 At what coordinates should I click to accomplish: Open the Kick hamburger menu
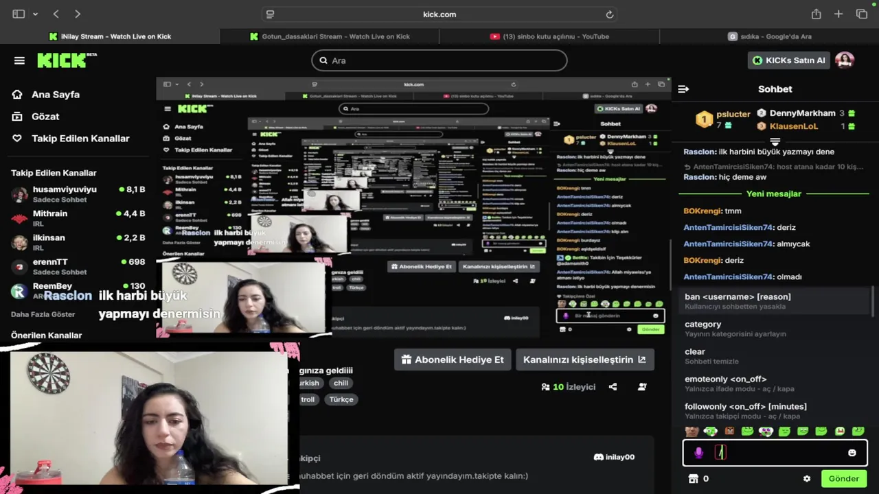[19, 60]
